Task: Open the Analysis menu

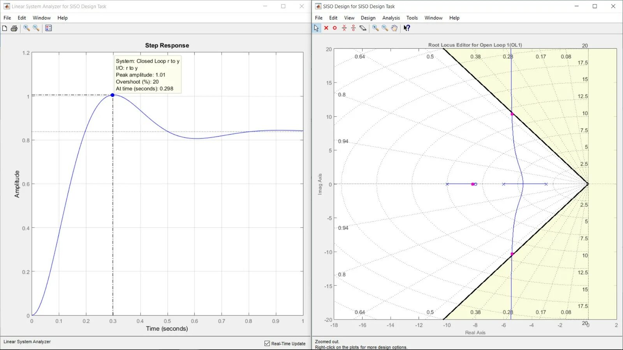Action: [391, 18]
